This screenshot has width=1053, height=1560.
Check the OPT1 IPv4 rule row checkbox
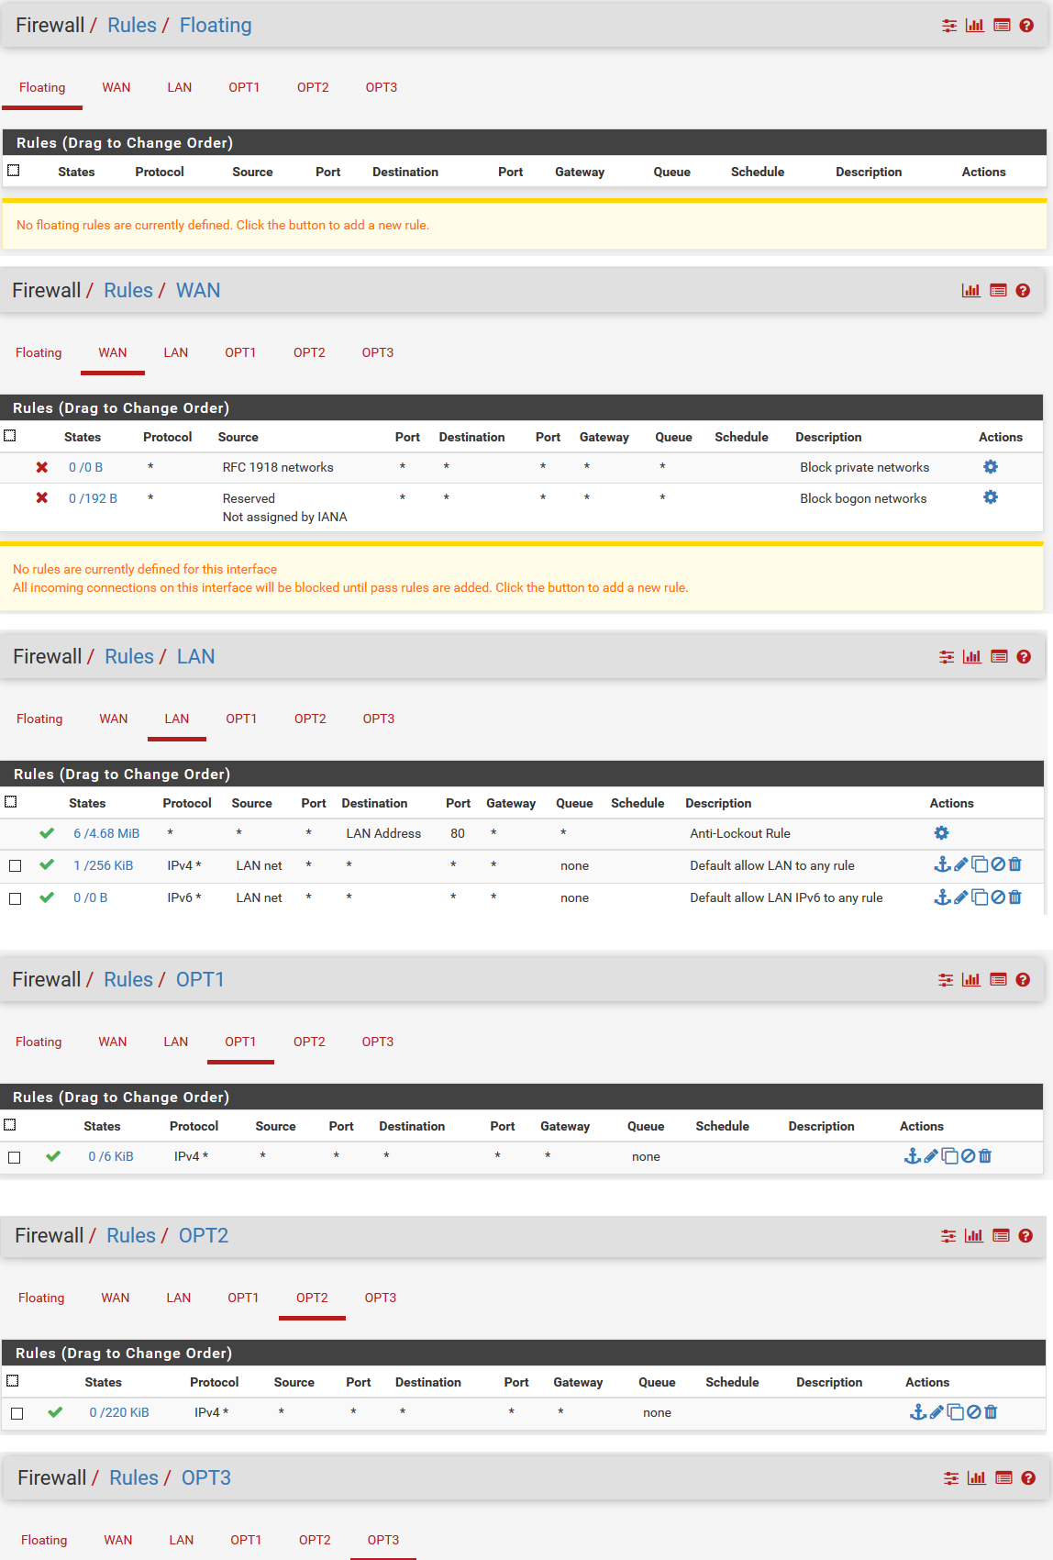click(x=14, y=1157)
